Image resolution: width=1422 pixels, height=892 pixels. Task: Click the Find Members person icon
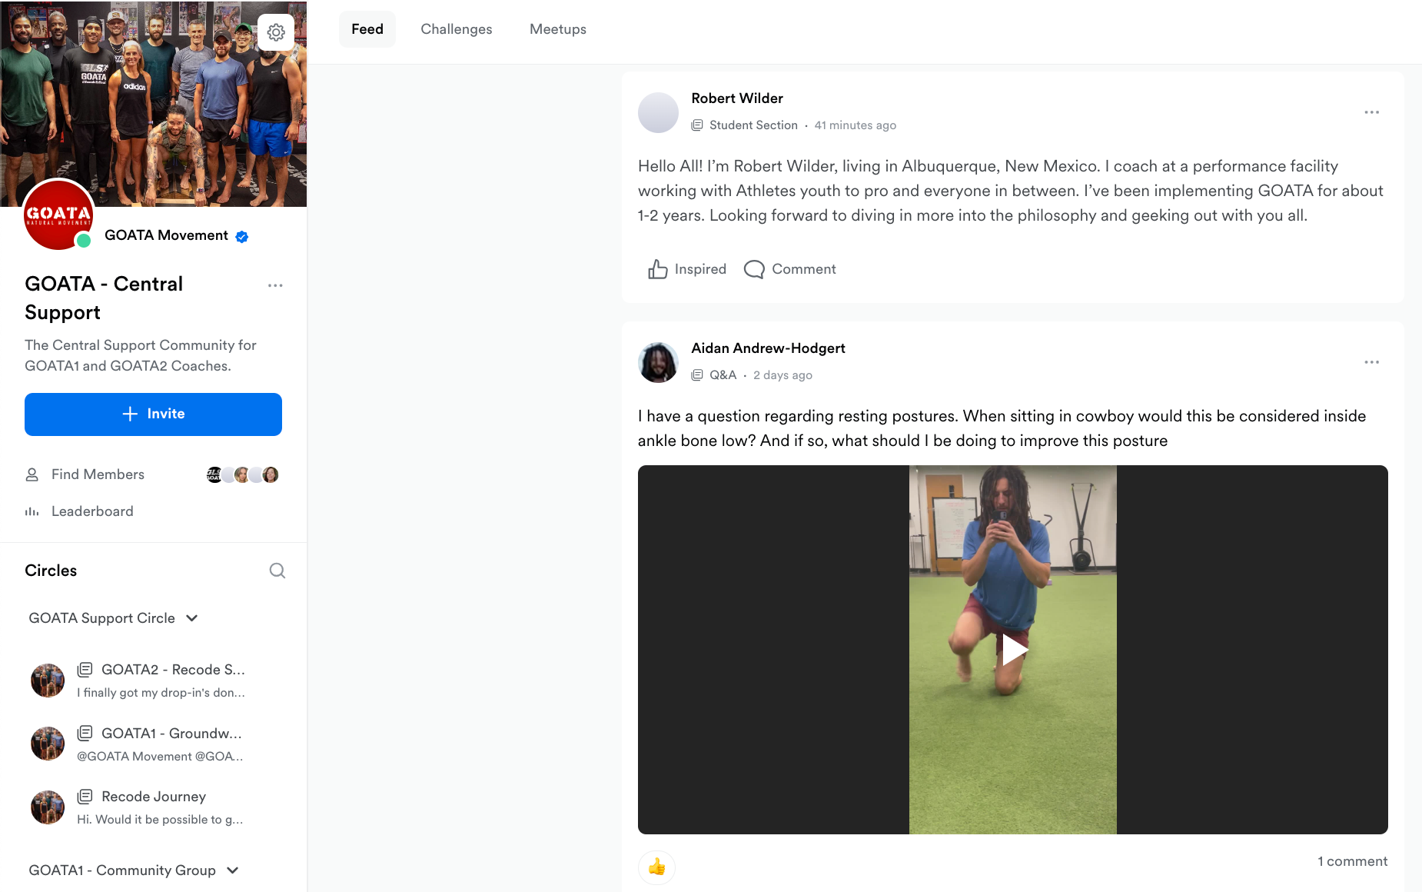pos(32,474)
